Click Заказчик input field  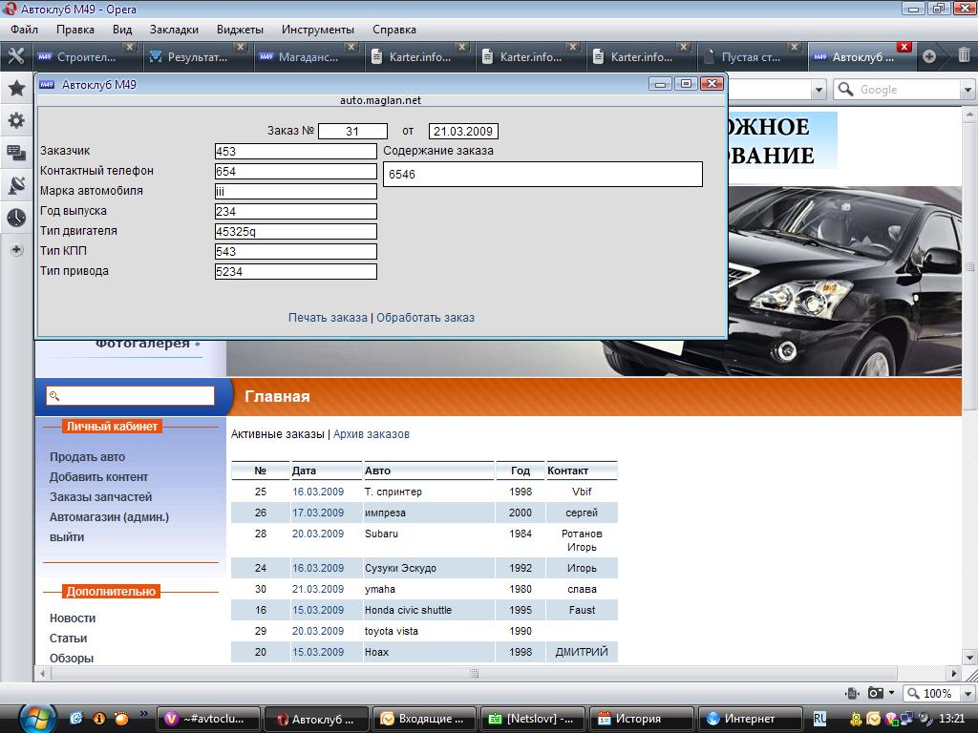click(x=296, y=152)
